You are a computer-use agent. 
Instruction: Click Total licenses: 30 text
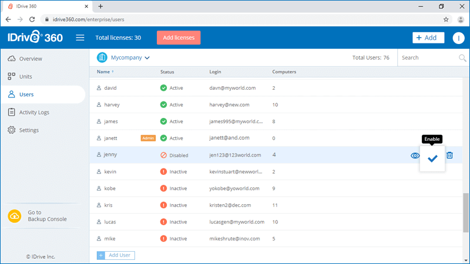coord(118,38)
